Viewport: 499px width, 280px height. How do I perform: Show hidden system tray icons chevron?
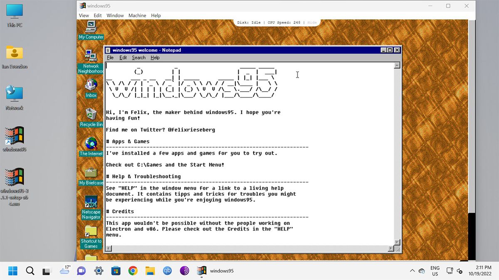(x=412, y=271)
